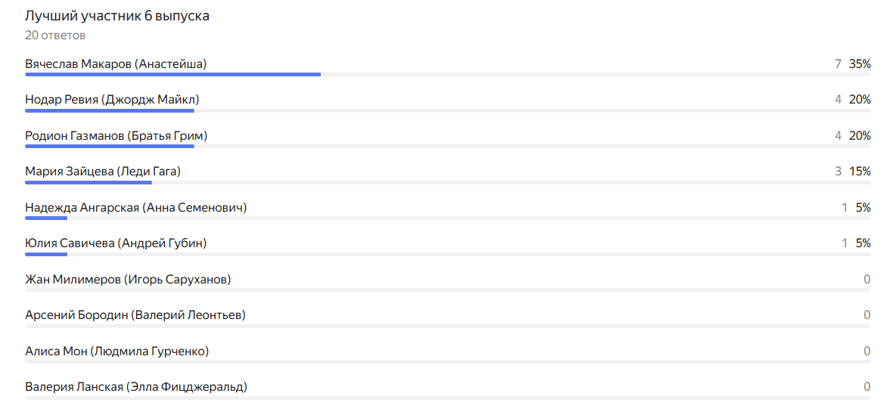Click the "20 ответов" response count
The image size is (894, 412).
pos(55,35)
